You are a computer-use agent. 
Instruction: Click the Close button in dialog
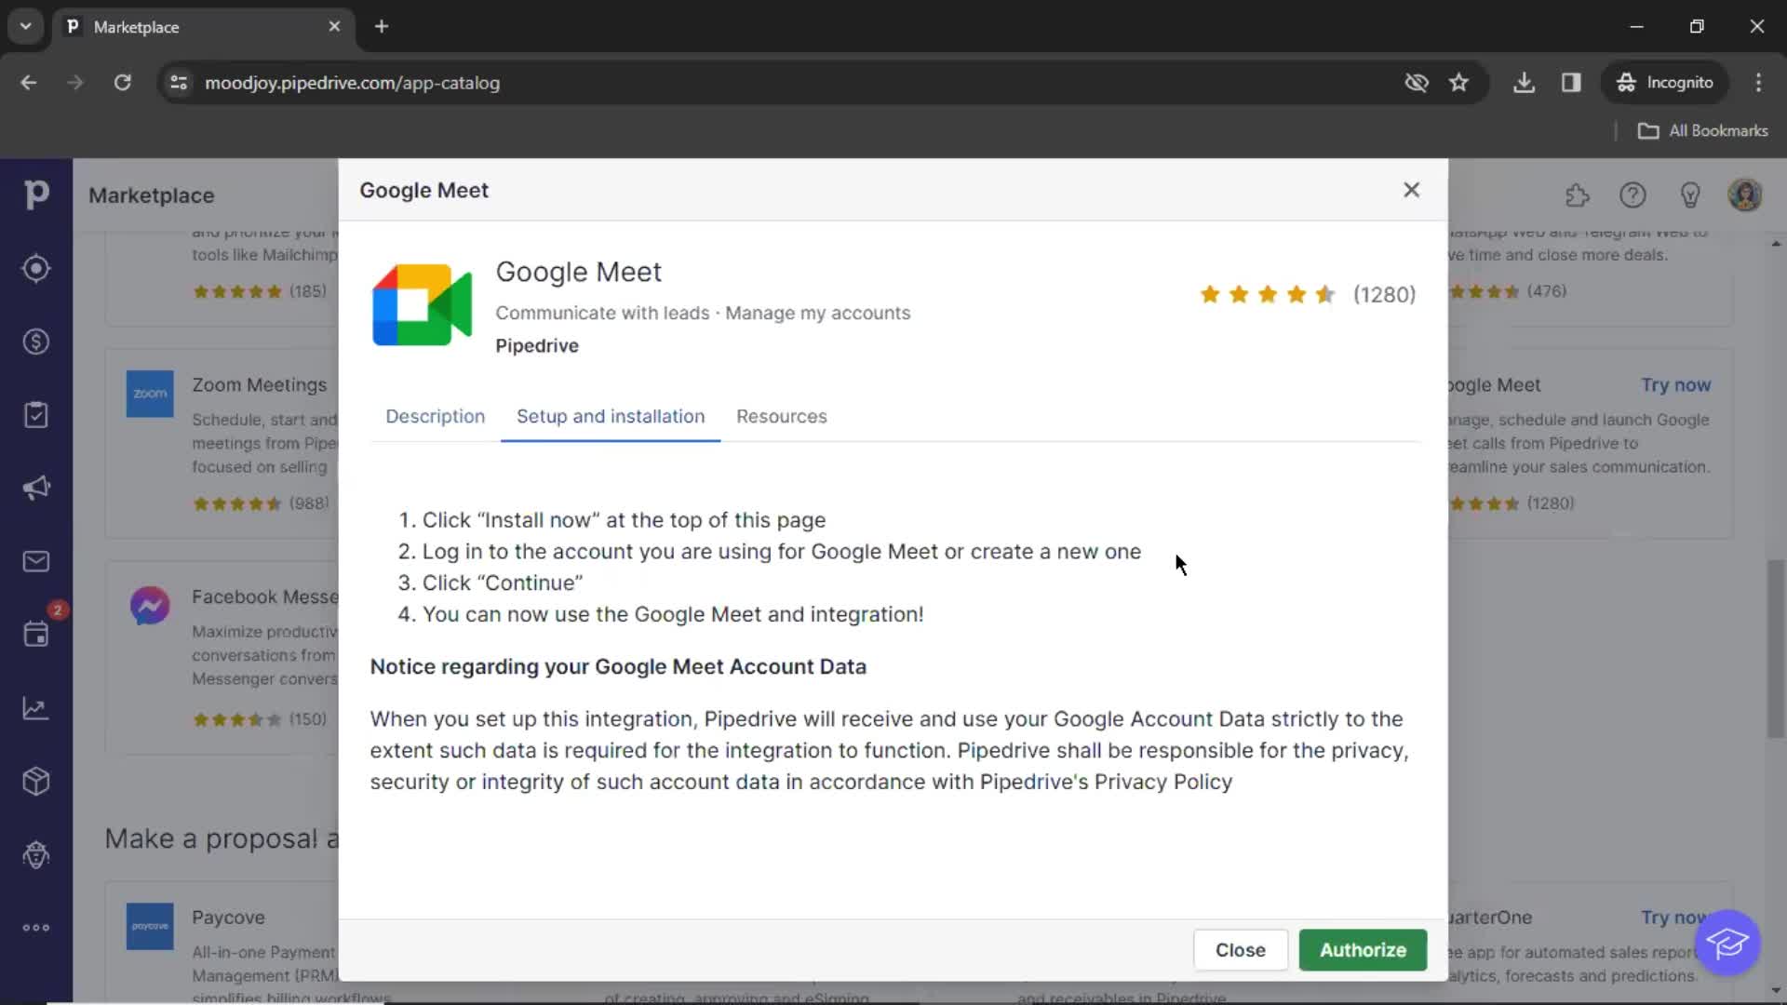point(1241,950)
